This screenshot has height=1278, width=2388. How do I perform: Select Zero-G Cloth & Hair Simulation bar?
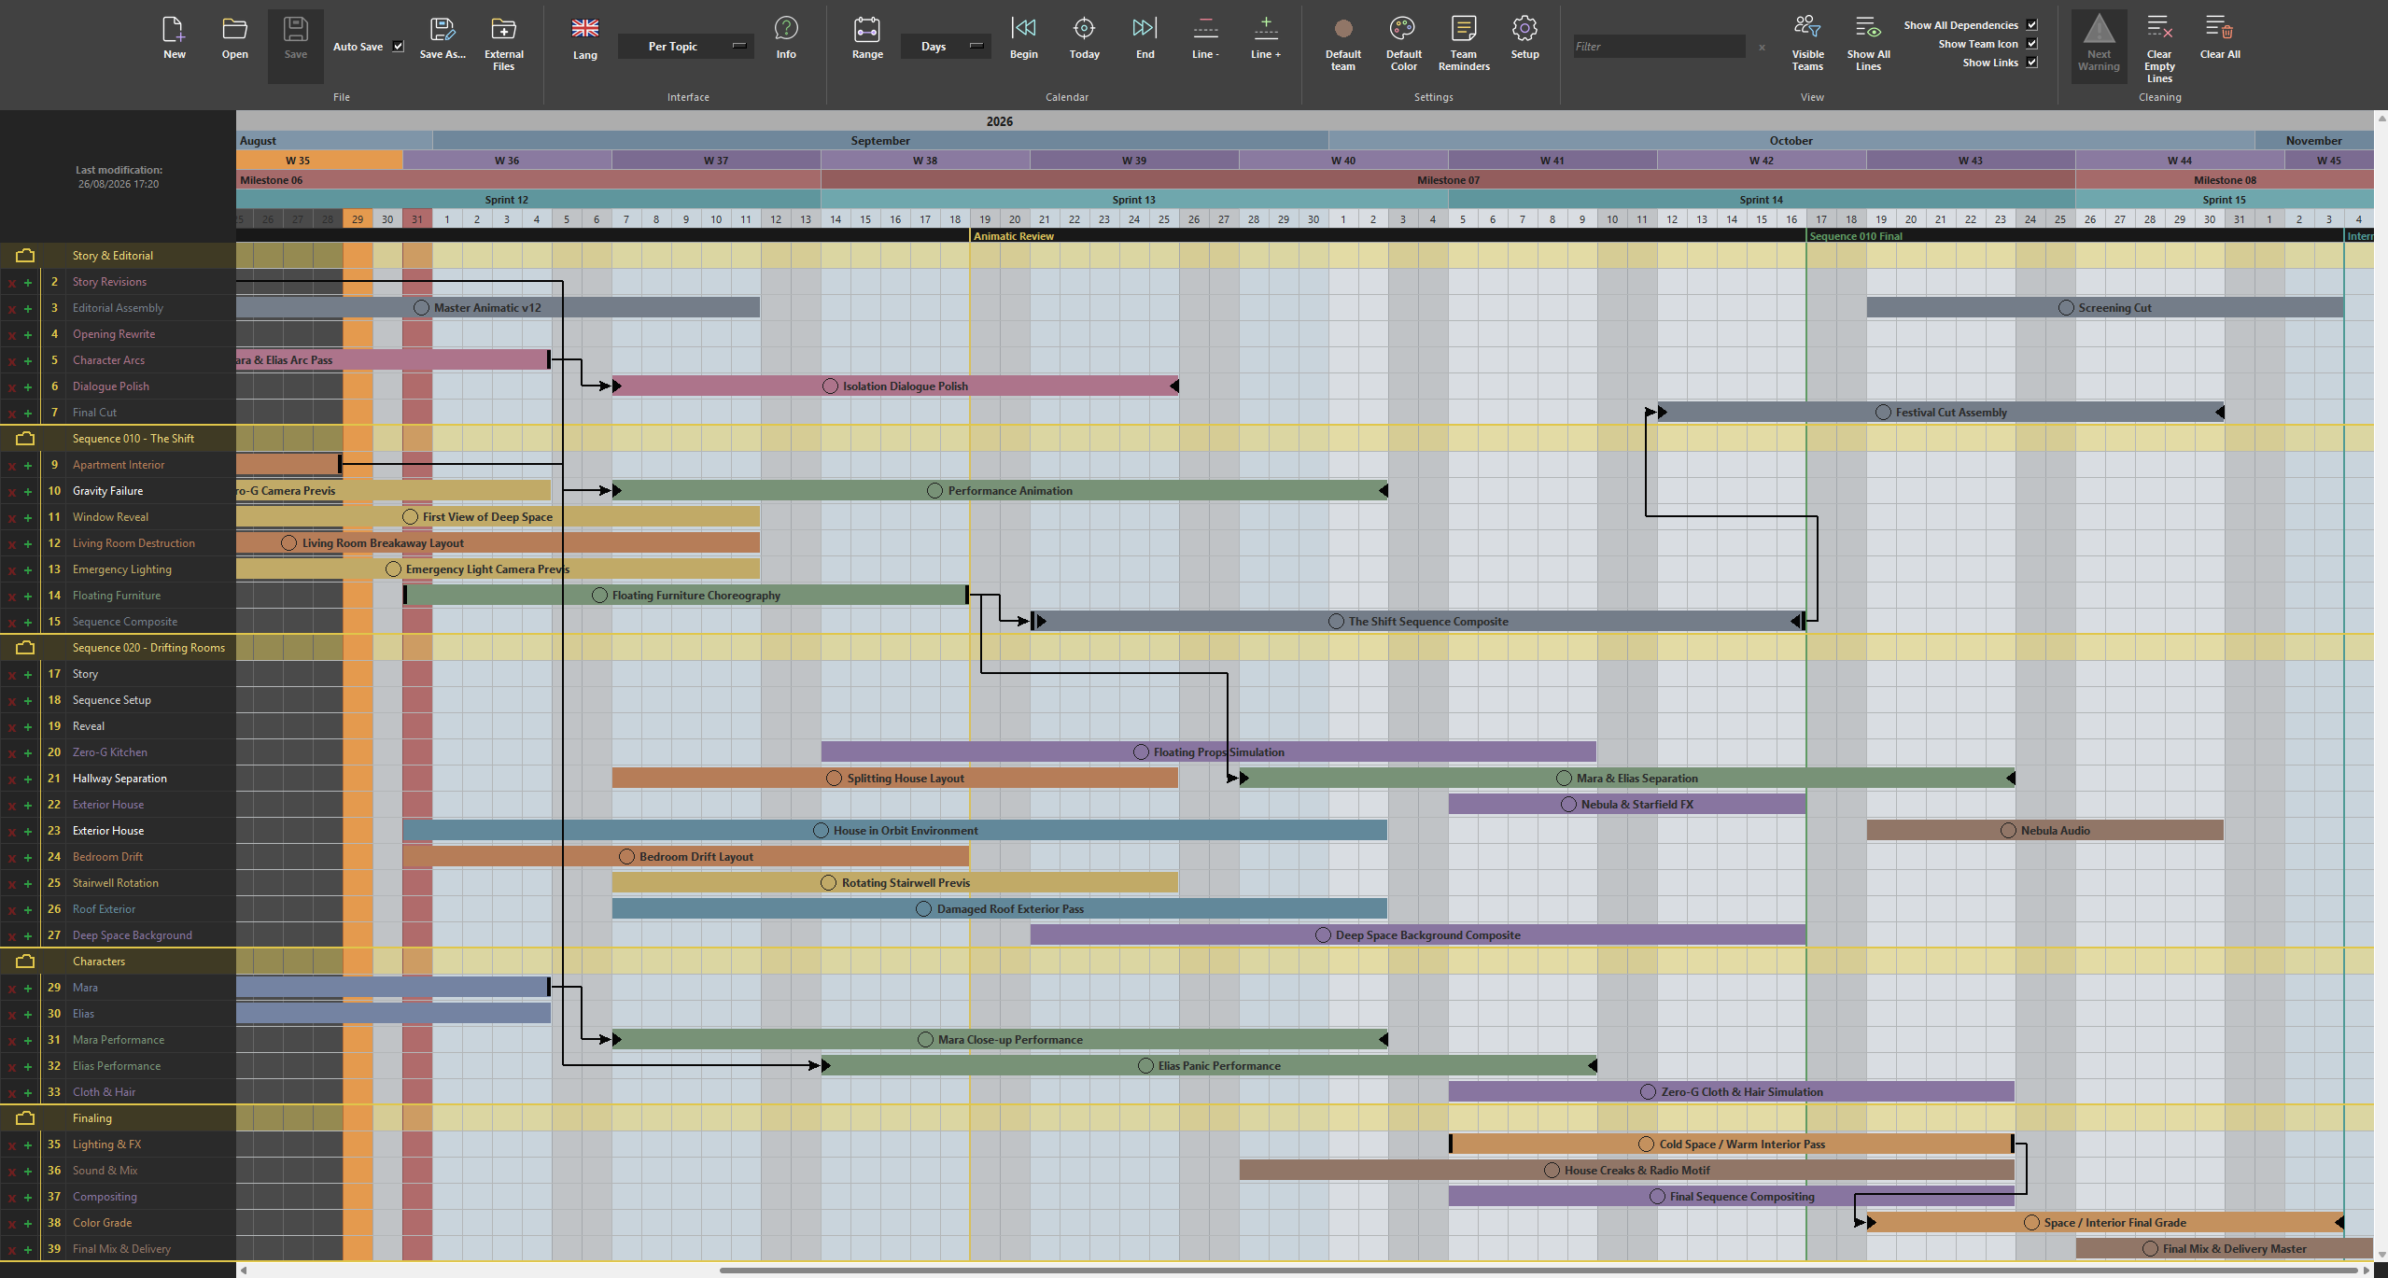click(1732, 1092)
